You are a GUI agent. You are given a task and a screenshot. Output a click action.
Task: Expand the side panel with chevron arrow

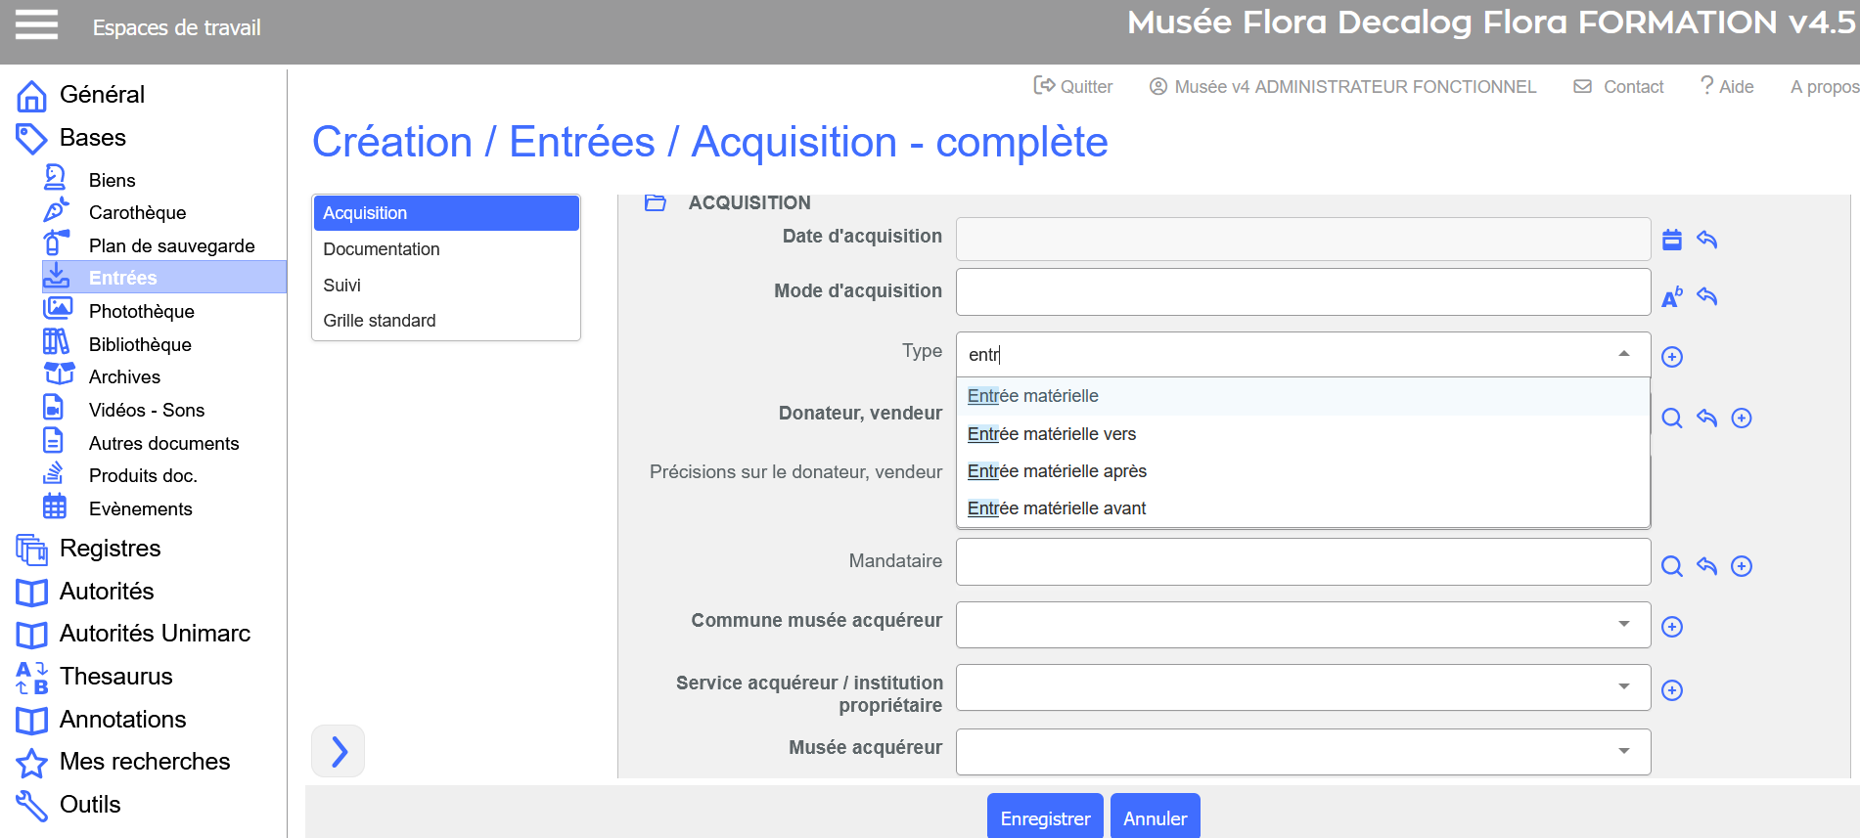339,751
